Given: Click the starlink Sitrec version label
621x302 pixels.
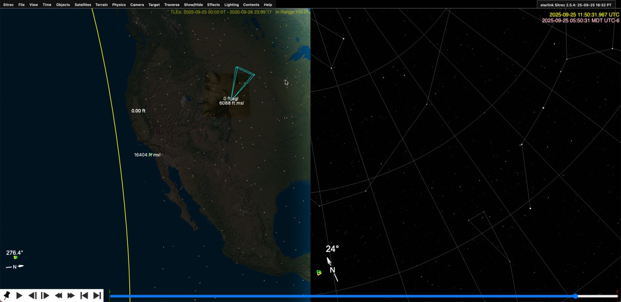Looking at the screenshot, I should [x=575, y=5].
